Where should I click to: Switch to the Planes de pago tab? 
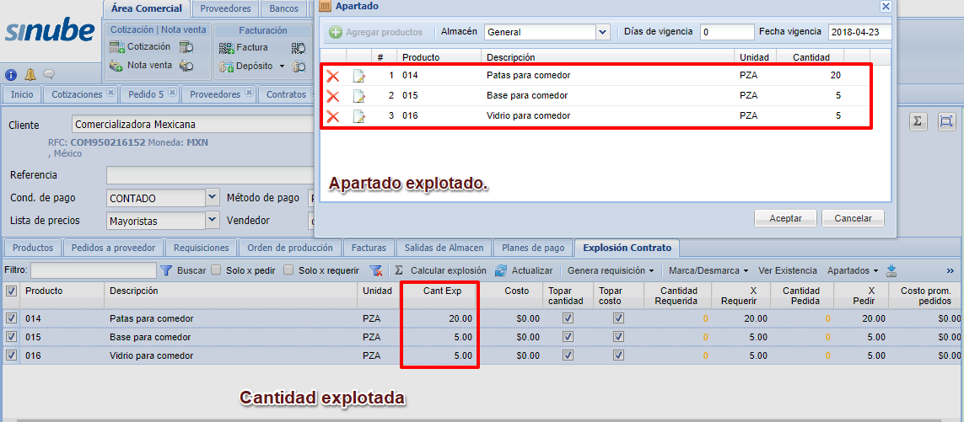click(533, 248)
